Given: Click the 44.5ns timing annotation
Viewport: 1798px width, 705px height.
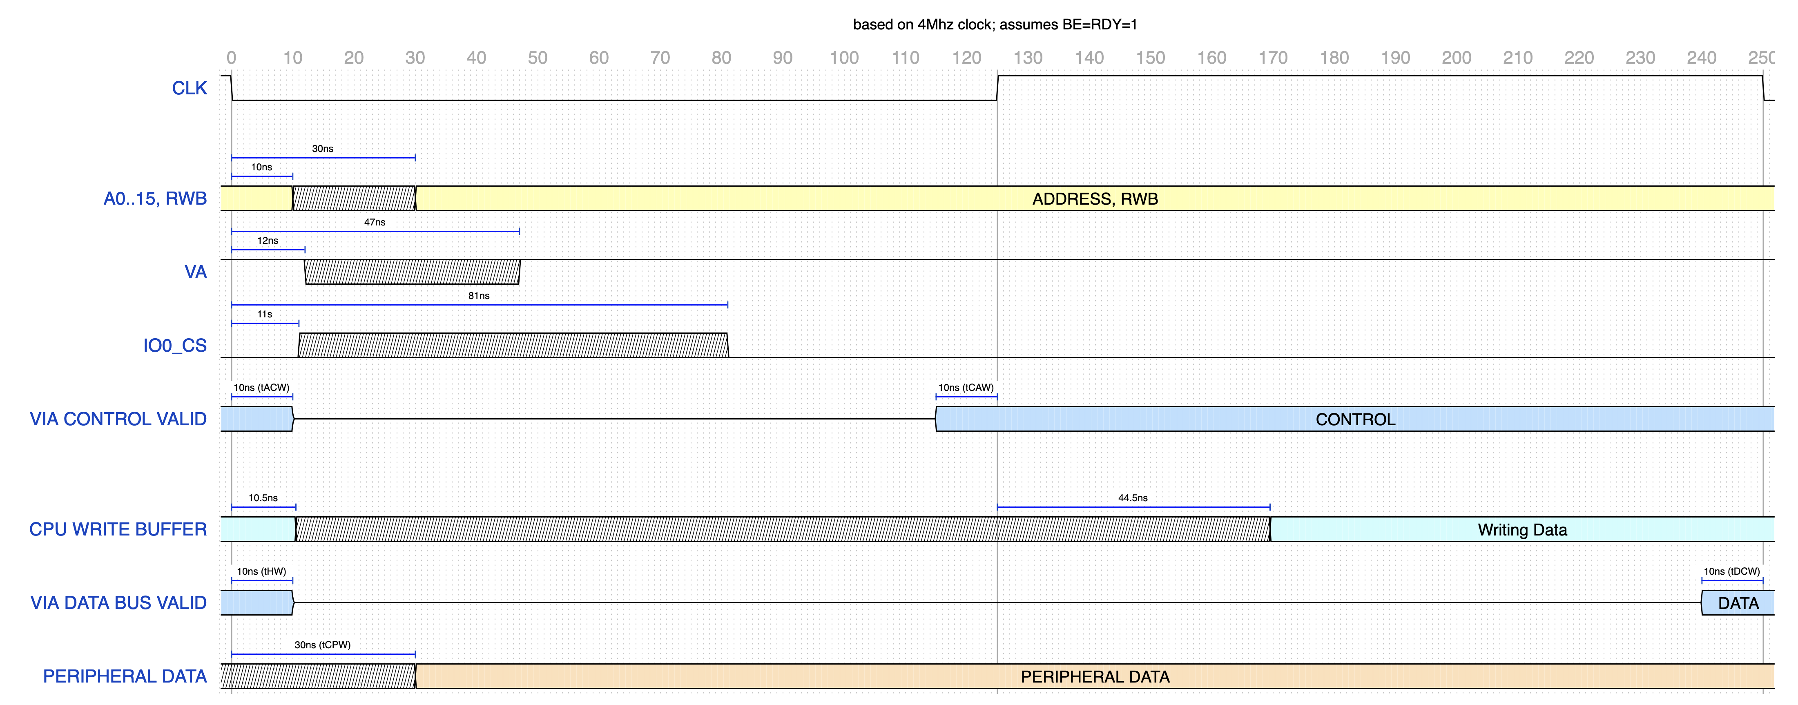Looking at the screenshot, I should pos(1132,498).
